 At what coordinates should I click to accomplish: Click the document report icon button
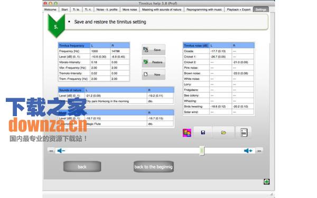pyautogui.click(x=244, y=133)
